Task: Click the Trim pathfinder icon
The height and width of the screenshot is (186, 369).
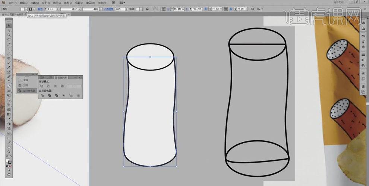Action: point(50,95)
